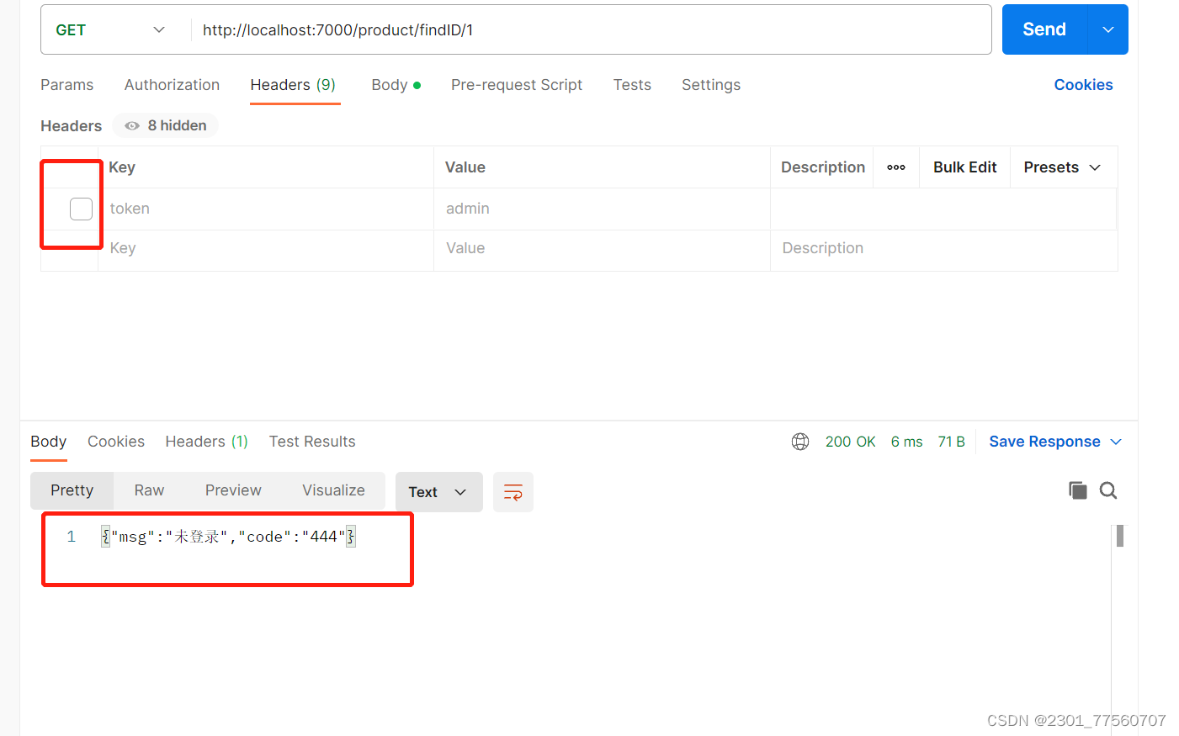This screenshot has width=1179, height=736.
Task: Select the Pretty view
Action: [x=72, y=490]
